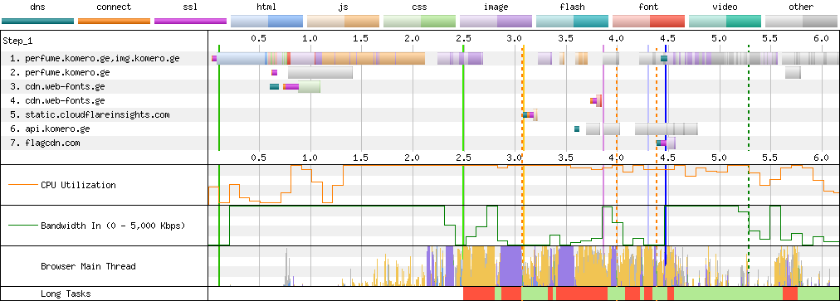
Task: Click the ssl legend color bar
Action: coord(190,21)
